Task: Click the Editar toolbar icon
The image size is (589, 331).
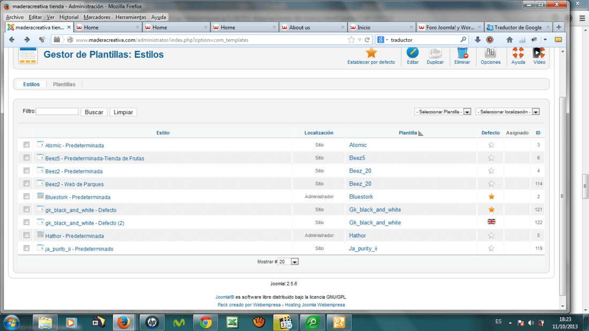Action: point(412,52)
